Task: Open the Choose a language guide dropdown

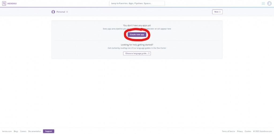Action: [x=137, y=53]
